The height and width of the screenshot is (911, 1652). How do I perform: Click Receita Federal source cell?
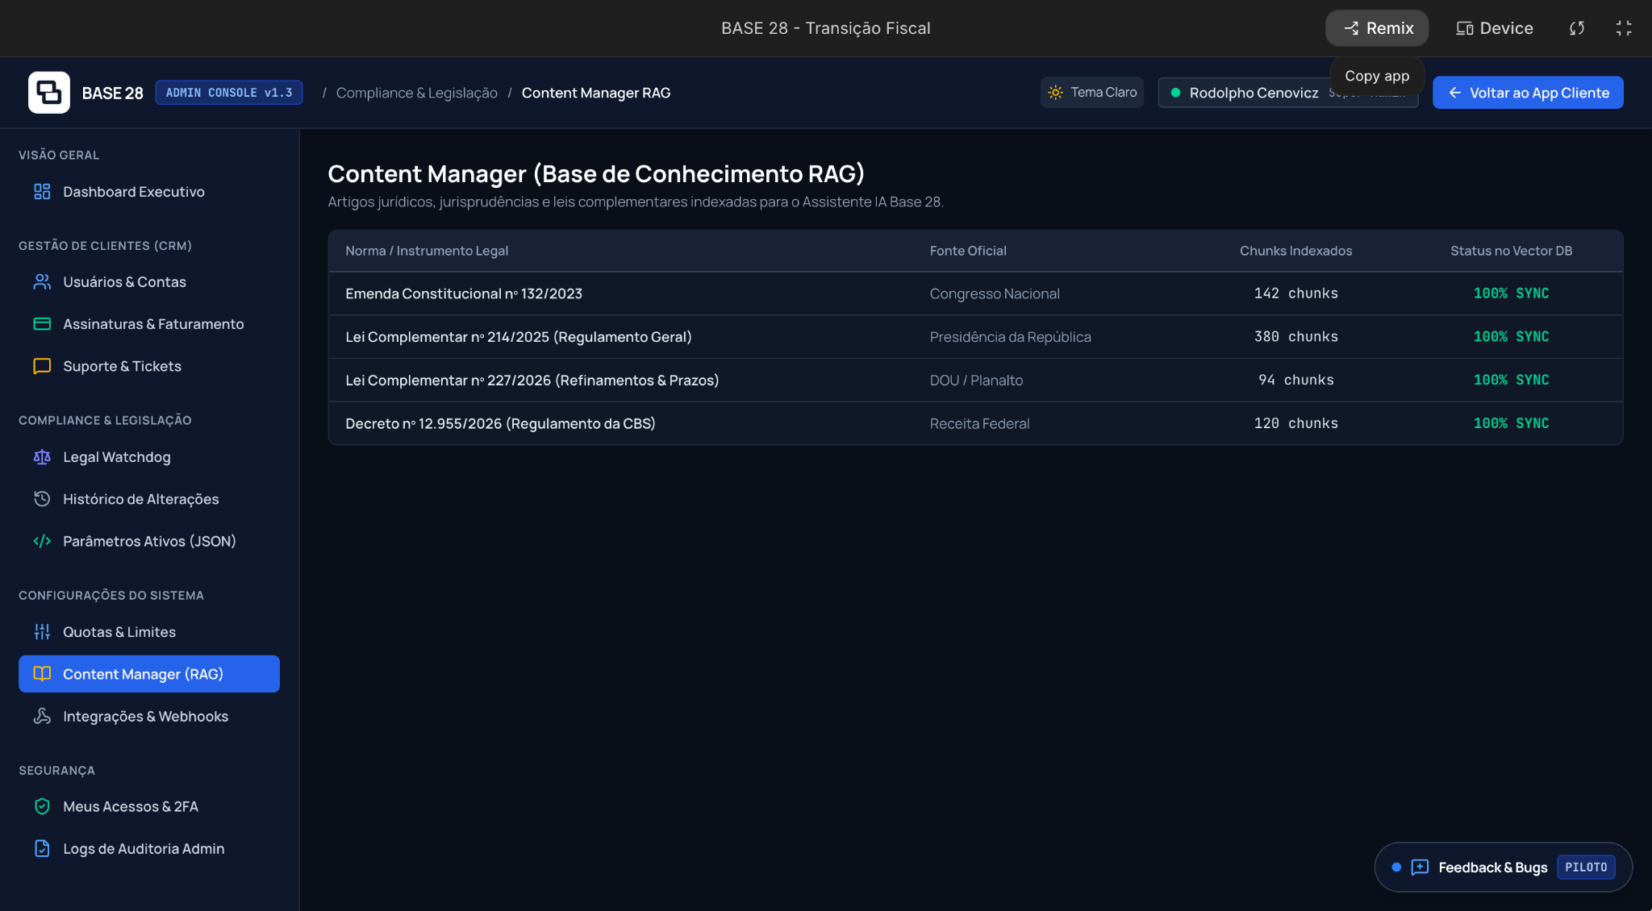tap(979, 423)
